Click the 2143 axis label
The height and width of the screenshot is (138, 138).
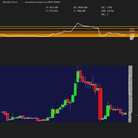(132, 31)
